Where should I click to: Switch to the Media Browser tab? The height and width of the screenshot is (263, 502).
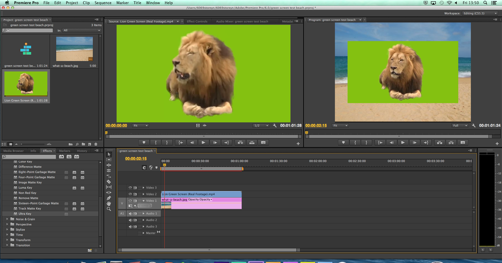13,151
